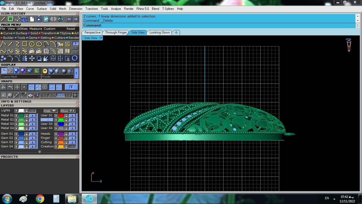Click the Command input line
The height and width of the screenshot is (204, 362).
[219, 25]
